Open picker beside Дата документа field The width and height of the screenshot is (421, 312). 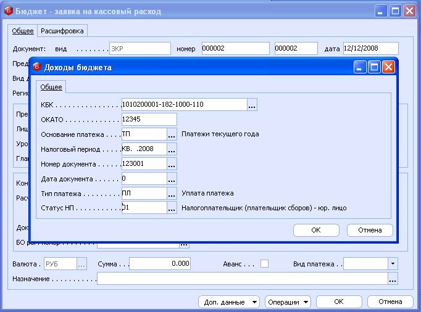click(172, 179)
